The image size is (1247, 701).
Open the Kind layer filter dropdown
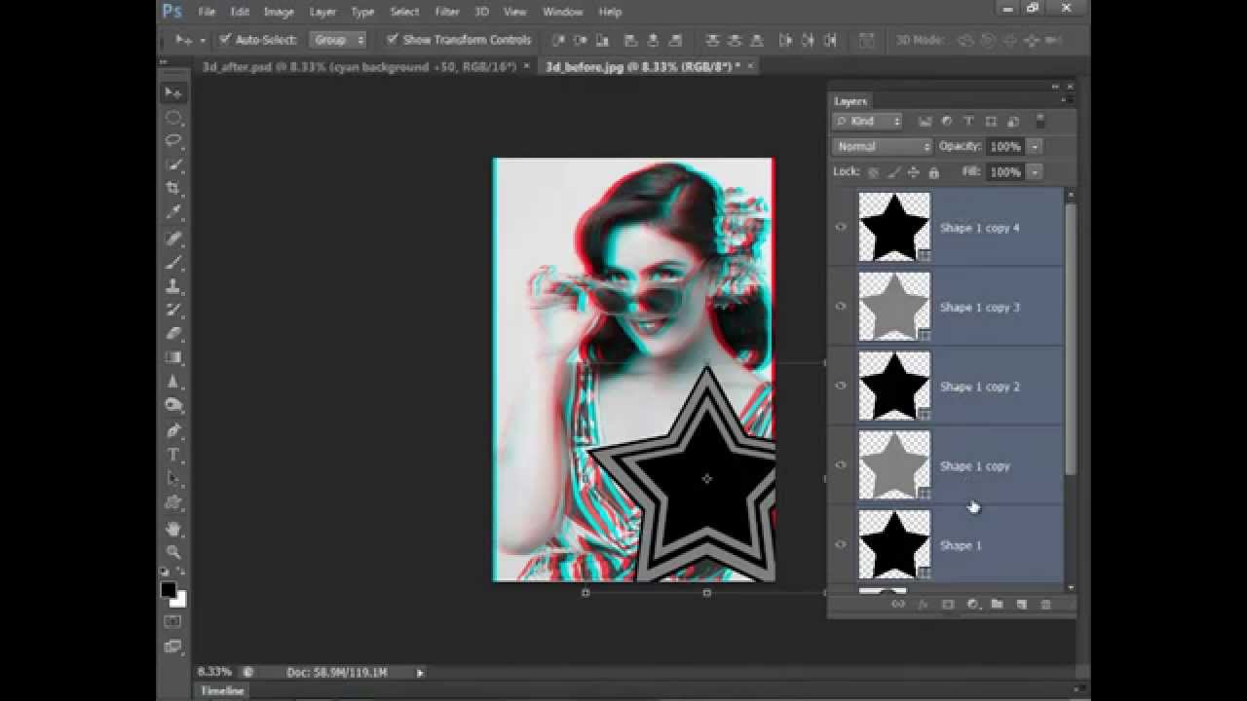click(x=865, y=121)
